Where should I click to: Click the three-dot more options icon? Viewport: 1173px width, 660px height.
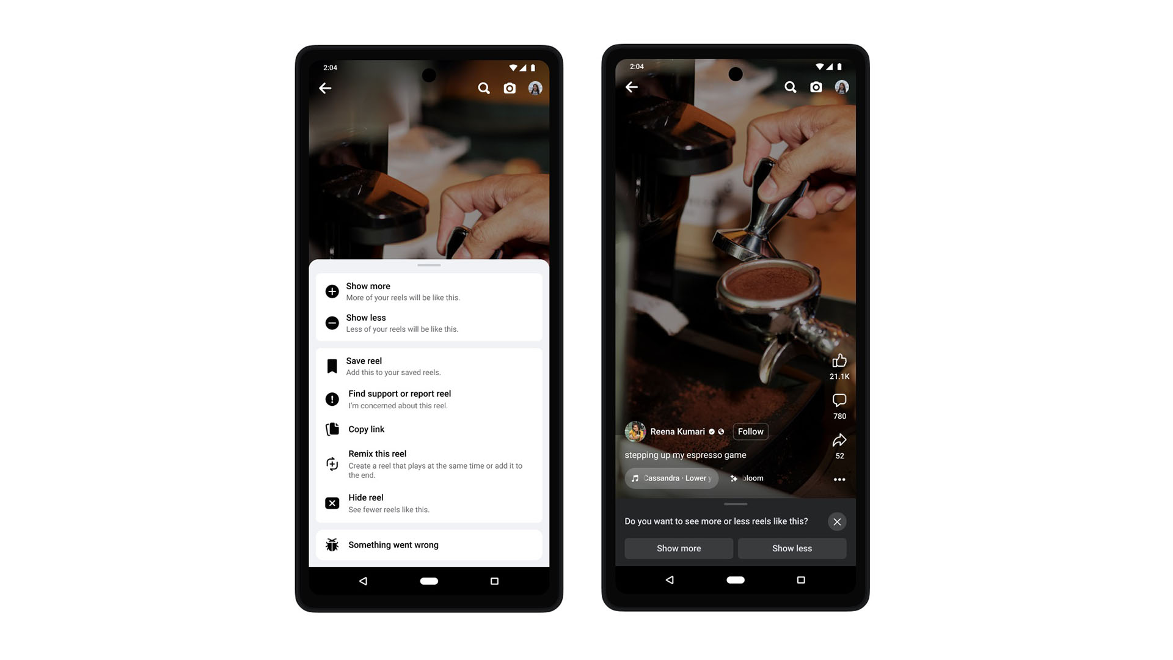point(839,479)
